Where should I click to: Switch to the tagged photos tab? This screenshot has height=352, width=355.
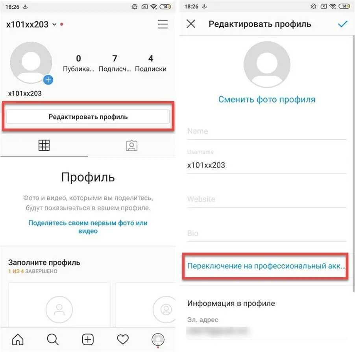point(131,146)
